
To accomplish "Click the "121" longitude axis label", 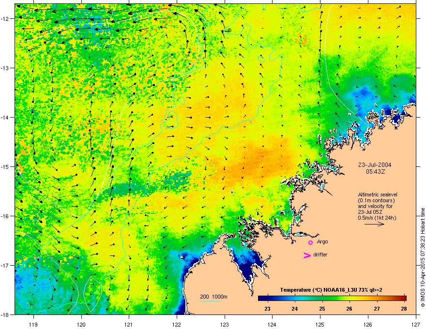I will (129, 324).
